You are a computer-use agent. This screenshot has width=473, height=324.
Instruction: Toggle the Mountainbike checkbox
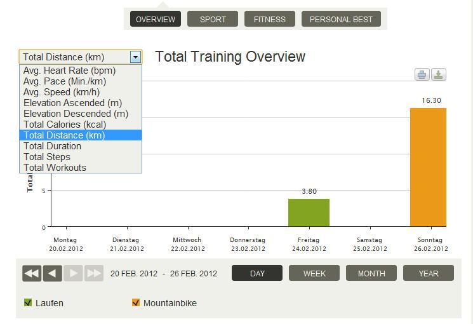tap(136, 302)
